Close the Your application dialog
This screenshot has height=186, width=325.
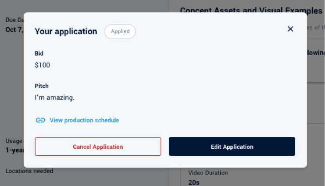290,29
